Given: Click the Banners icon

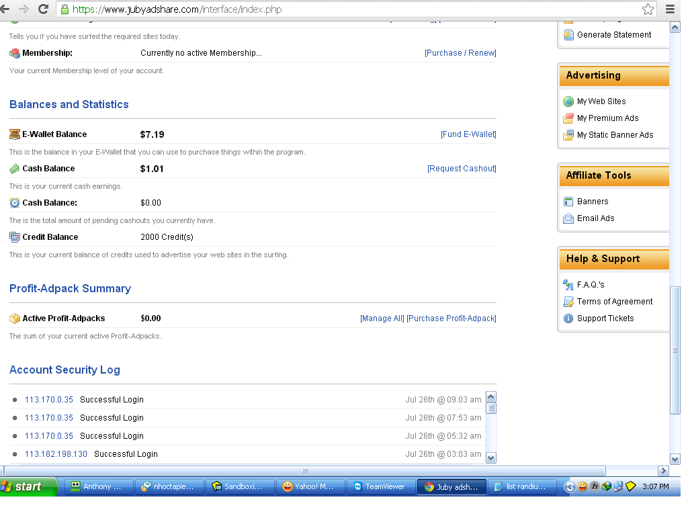Looking at the screenshot, I should pyautogui.click(x=568, y=202).
